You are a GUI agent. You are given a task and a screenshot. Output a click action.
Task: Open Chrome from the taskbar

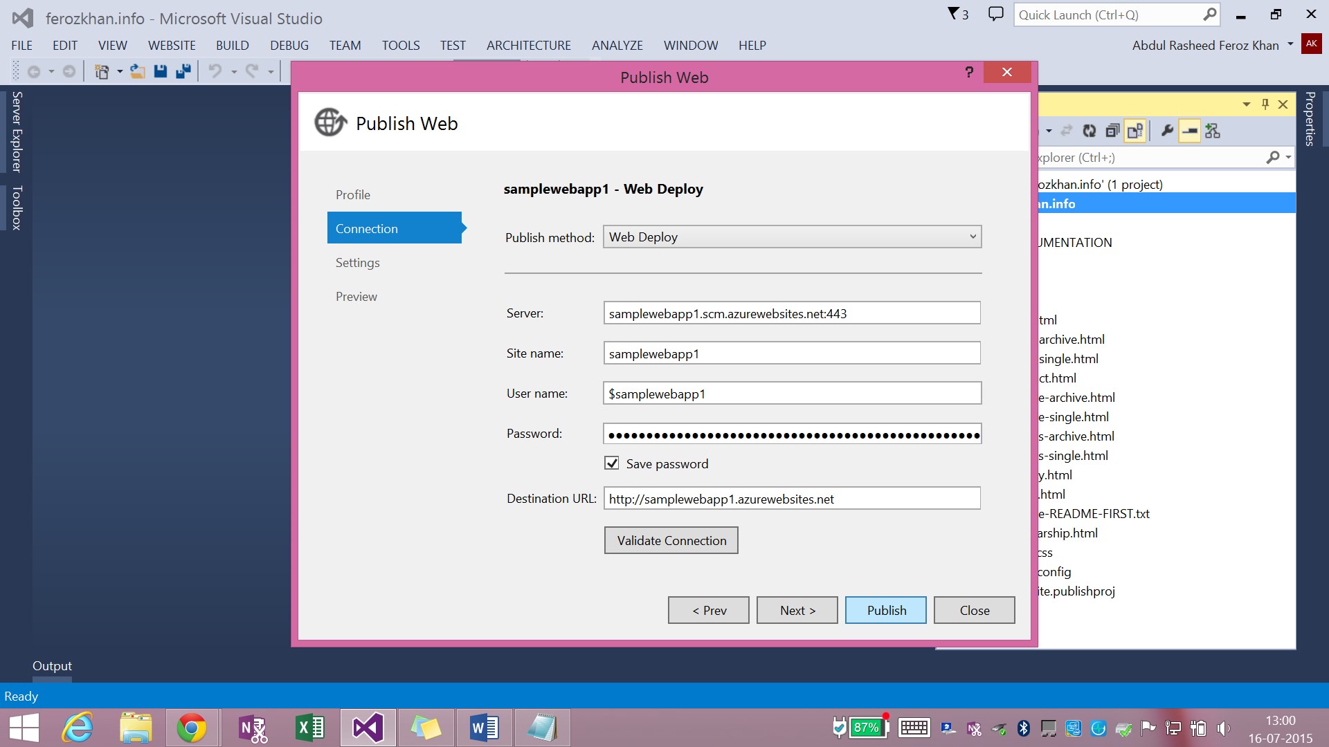click(192, 728)
